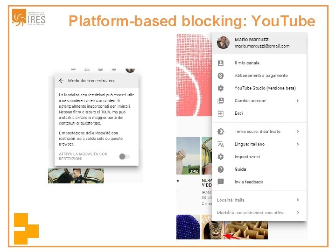Click the language translate icon

click(221, 144)
